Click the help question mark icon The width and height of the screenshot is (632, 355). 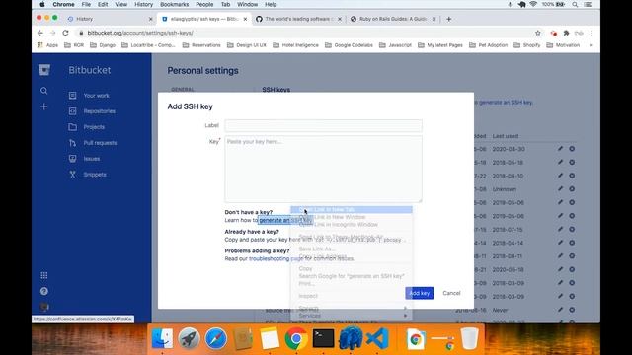[43, 291]
